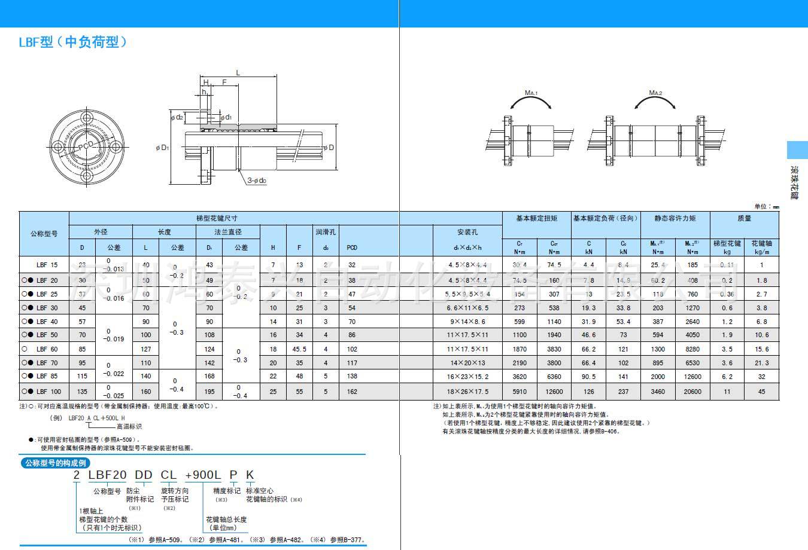Select the "LBF 40" row label
Image resolution: width=808 pixels, height=550 pixels.
[x=47, y=322]
